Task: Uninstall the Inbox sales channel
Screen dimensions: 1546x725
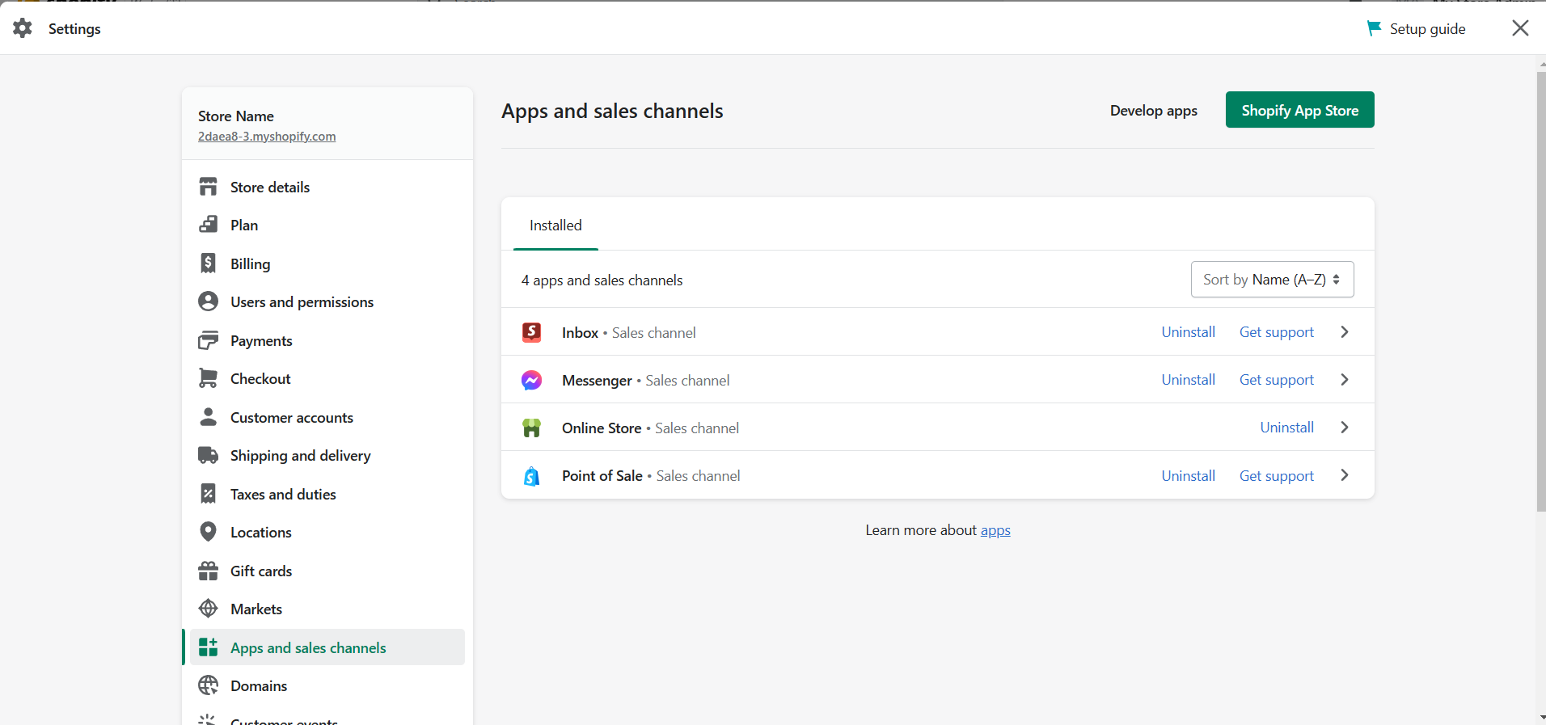Action: (1188, 332)
